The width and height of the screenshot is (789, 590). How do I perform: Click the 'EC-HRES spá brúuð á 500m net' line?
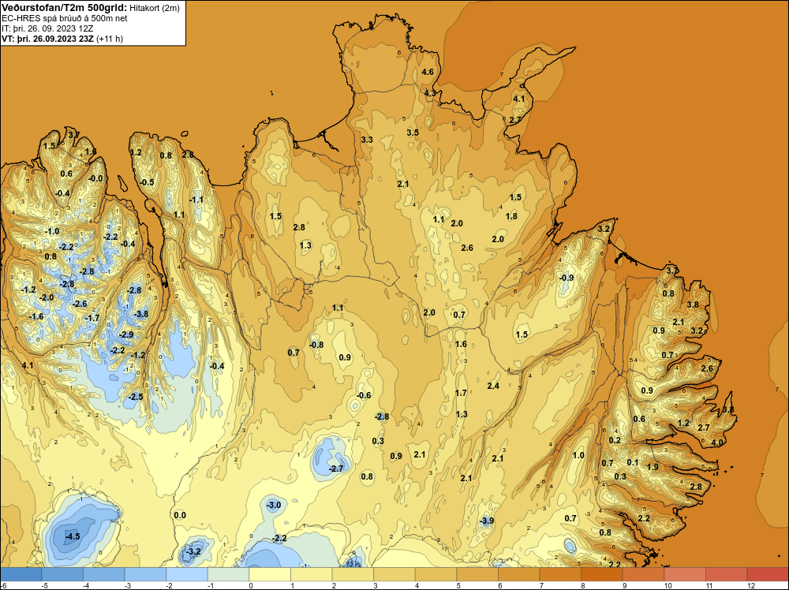[x=65, y=18]
